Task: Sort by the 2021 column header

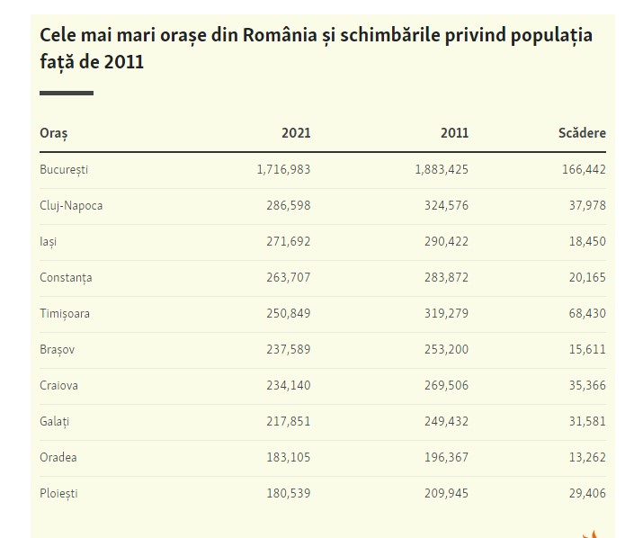Action: (296, 133)
